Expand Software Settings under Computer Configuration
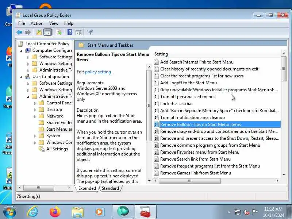The height and width of the screenshot is (219, 292). click(28, 57)
